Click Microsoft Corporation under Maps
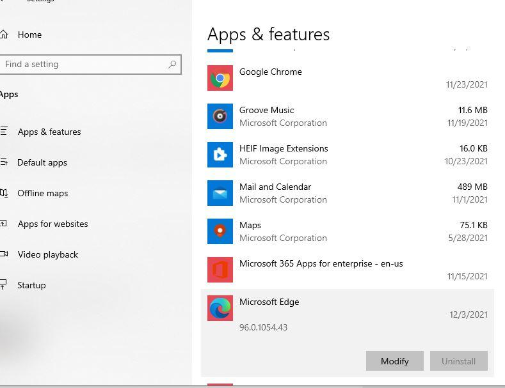505x388 pixels. 283,238
